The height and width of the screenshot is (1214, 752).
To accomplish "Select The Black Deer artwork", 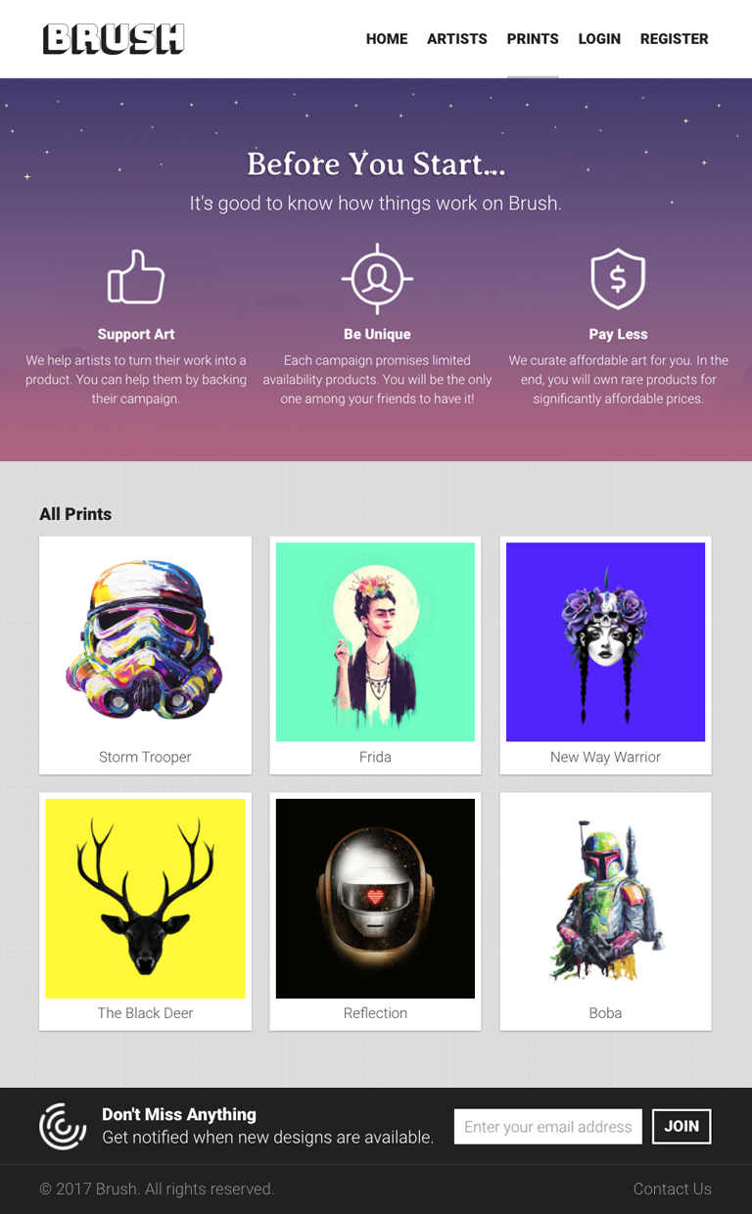I will coord(145,899).
